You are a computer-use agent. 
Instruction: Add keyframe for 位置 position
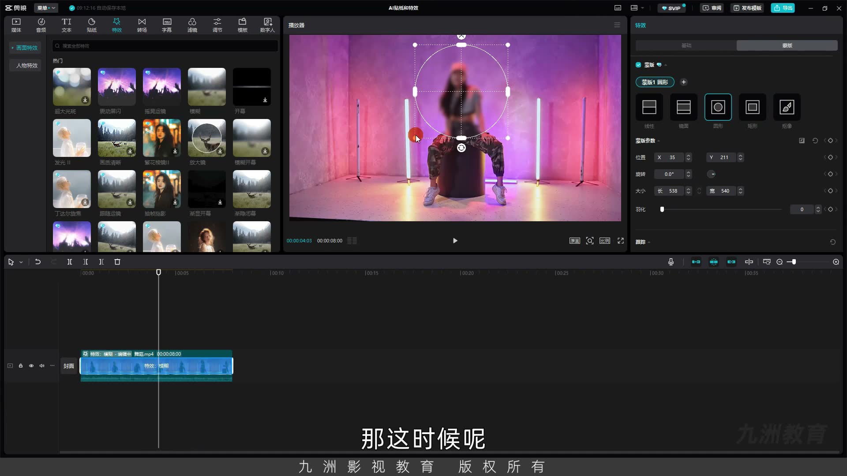pyautogui.click(x=830, y=157)
